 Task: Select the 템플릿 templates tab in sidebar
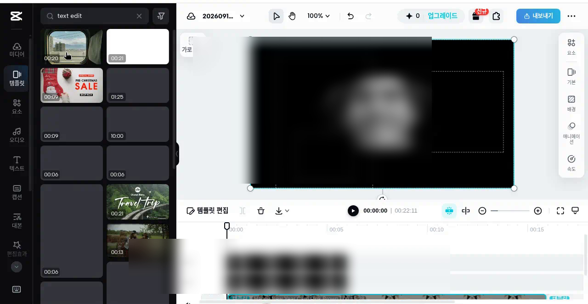click(x=17, y=79)
